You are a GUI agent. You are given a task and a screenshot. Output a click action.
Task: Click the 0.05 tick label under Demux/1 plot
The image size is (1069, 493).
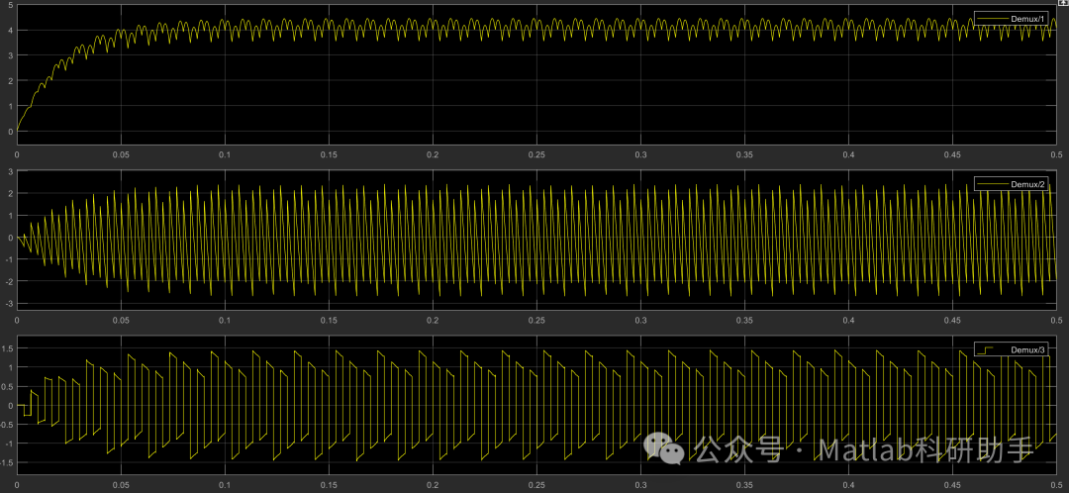[121, 155]
